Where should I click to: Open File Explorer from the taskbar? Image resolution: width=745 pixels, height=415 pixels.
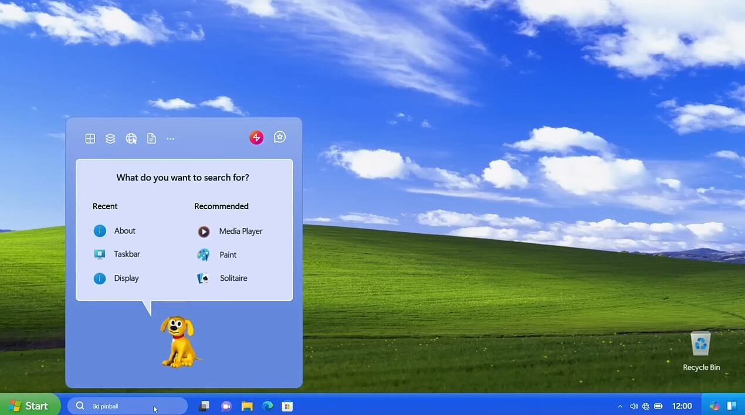click(246, 406)
